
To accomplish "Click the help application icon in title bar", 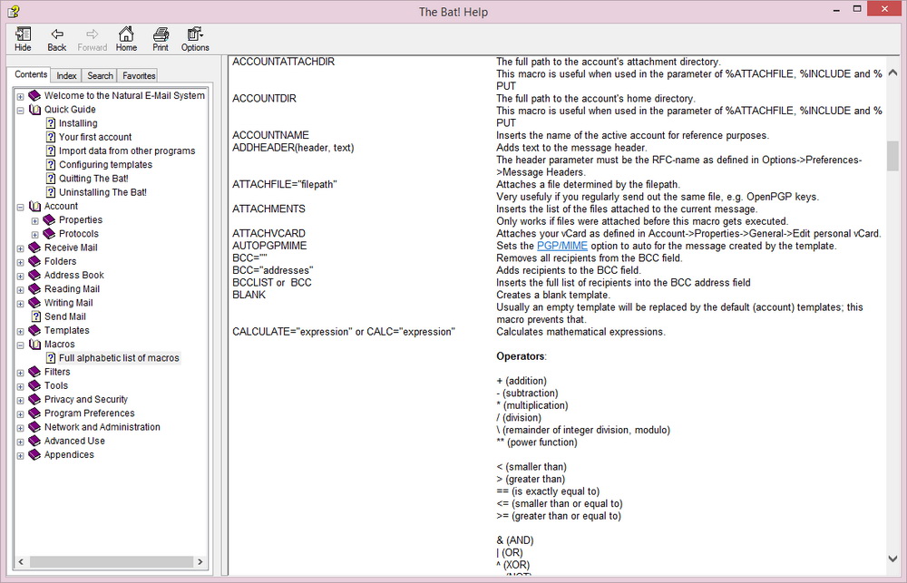I will [14, 12].
